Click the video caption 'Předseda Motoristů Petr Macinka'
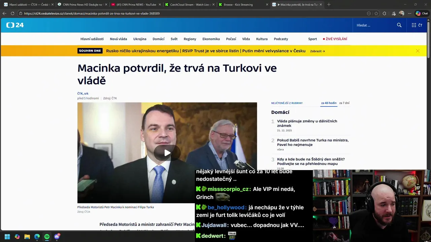Image resolution: width=431 pixels, height=242 pixels. [115, 207]
